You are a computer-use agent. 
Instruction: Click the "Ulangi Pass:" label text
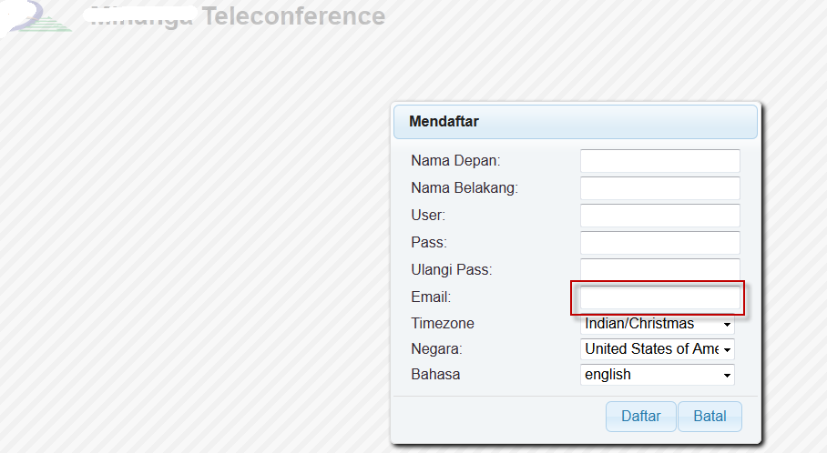[452, 270]
